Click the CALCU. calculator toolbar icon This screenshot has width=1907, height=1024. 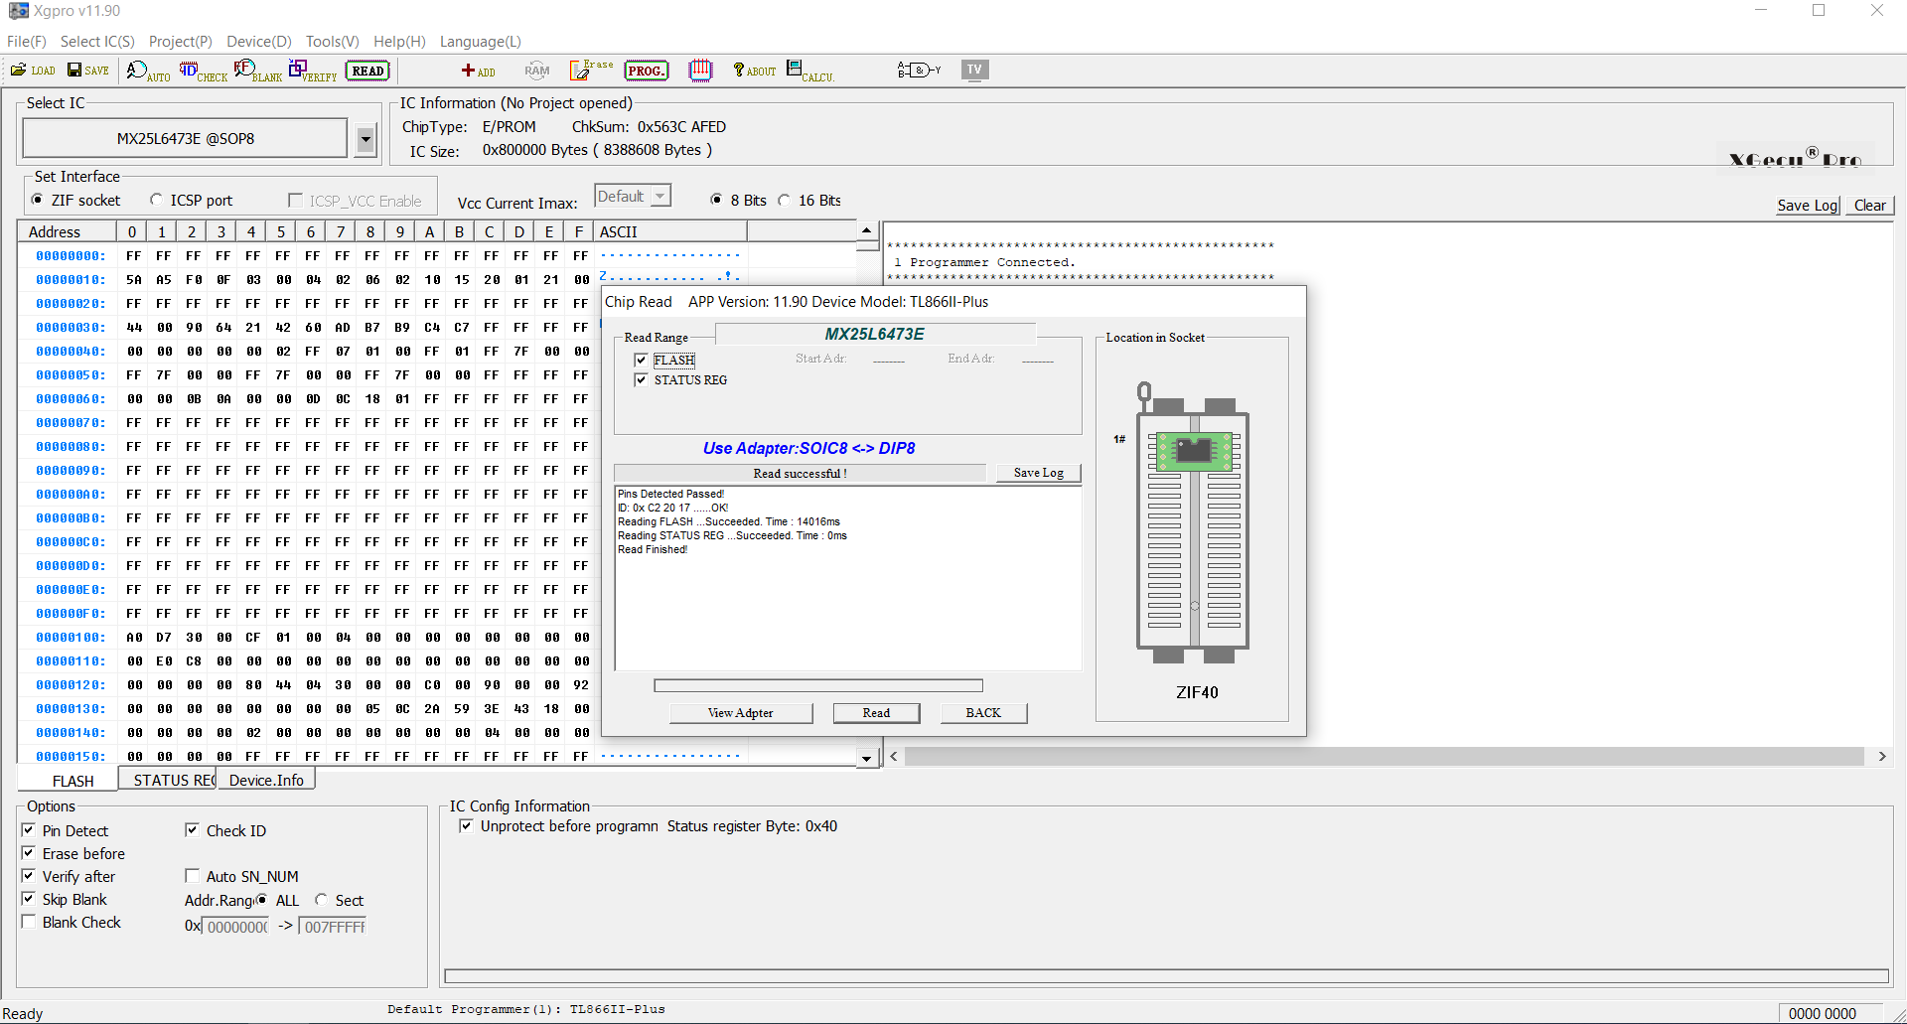click(x=810, y=71)
